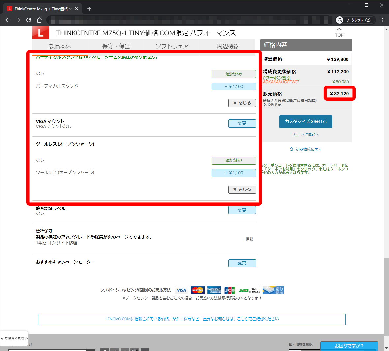This screenshot has width=389, height=351.
Task: Select the ThinkCentre M75q-1 Tiny browser tab
Action: coord(43,9)
